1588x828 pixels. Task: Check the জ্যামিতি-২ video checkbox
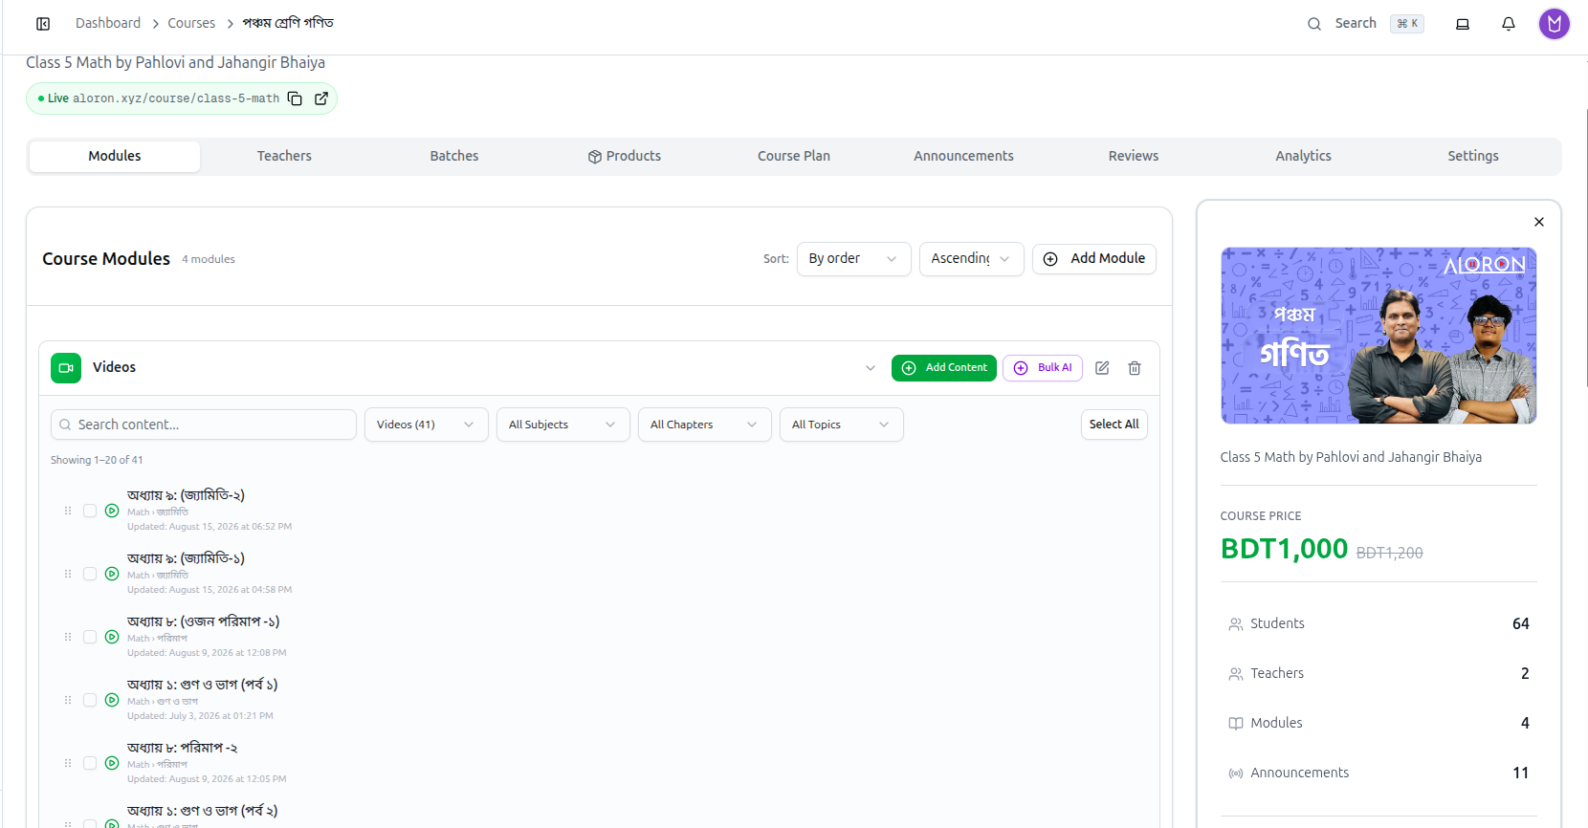pos(90,511)
